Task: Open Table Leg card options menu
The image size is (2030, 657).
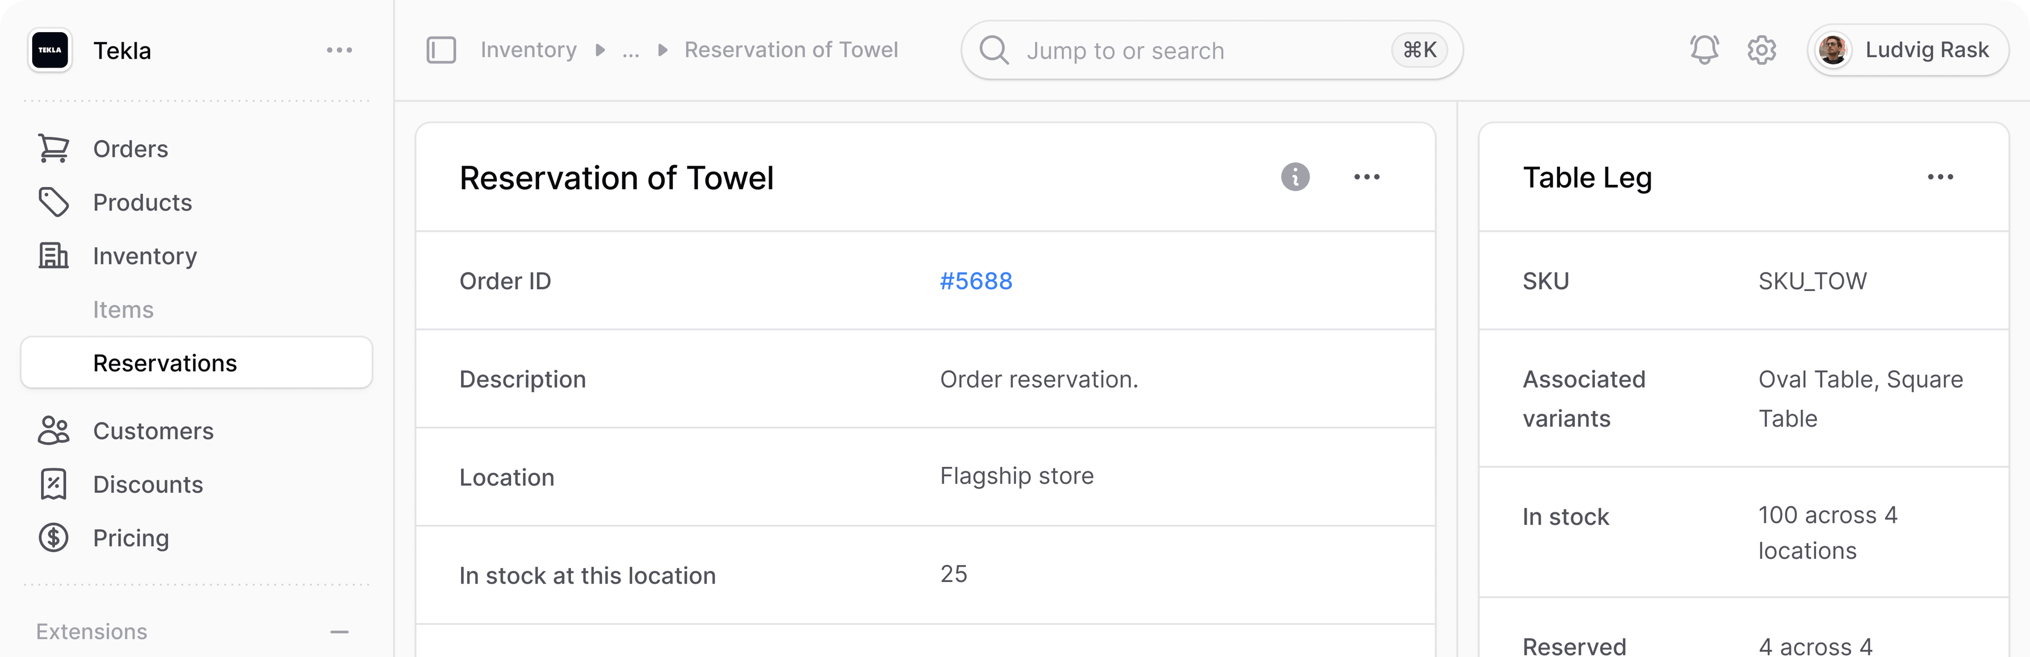Action: tap(1940, 177)
